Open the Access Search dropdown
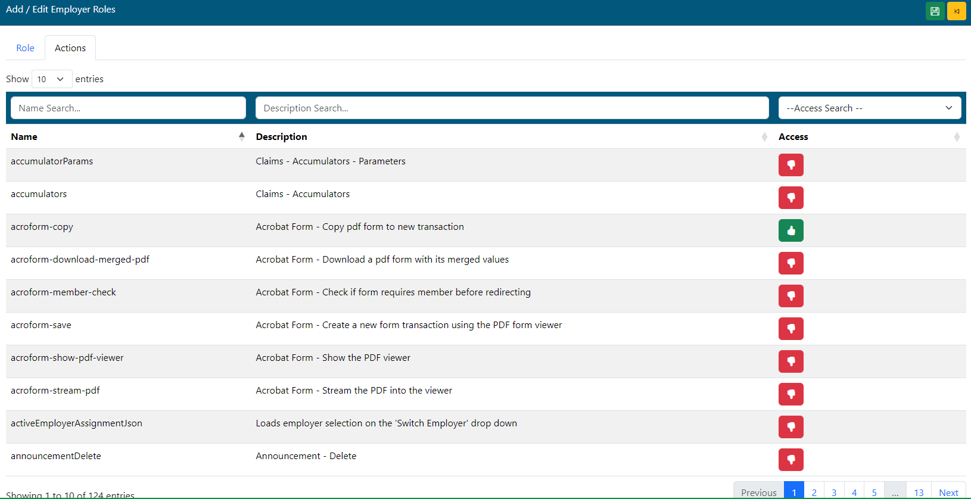 [869, 108]
